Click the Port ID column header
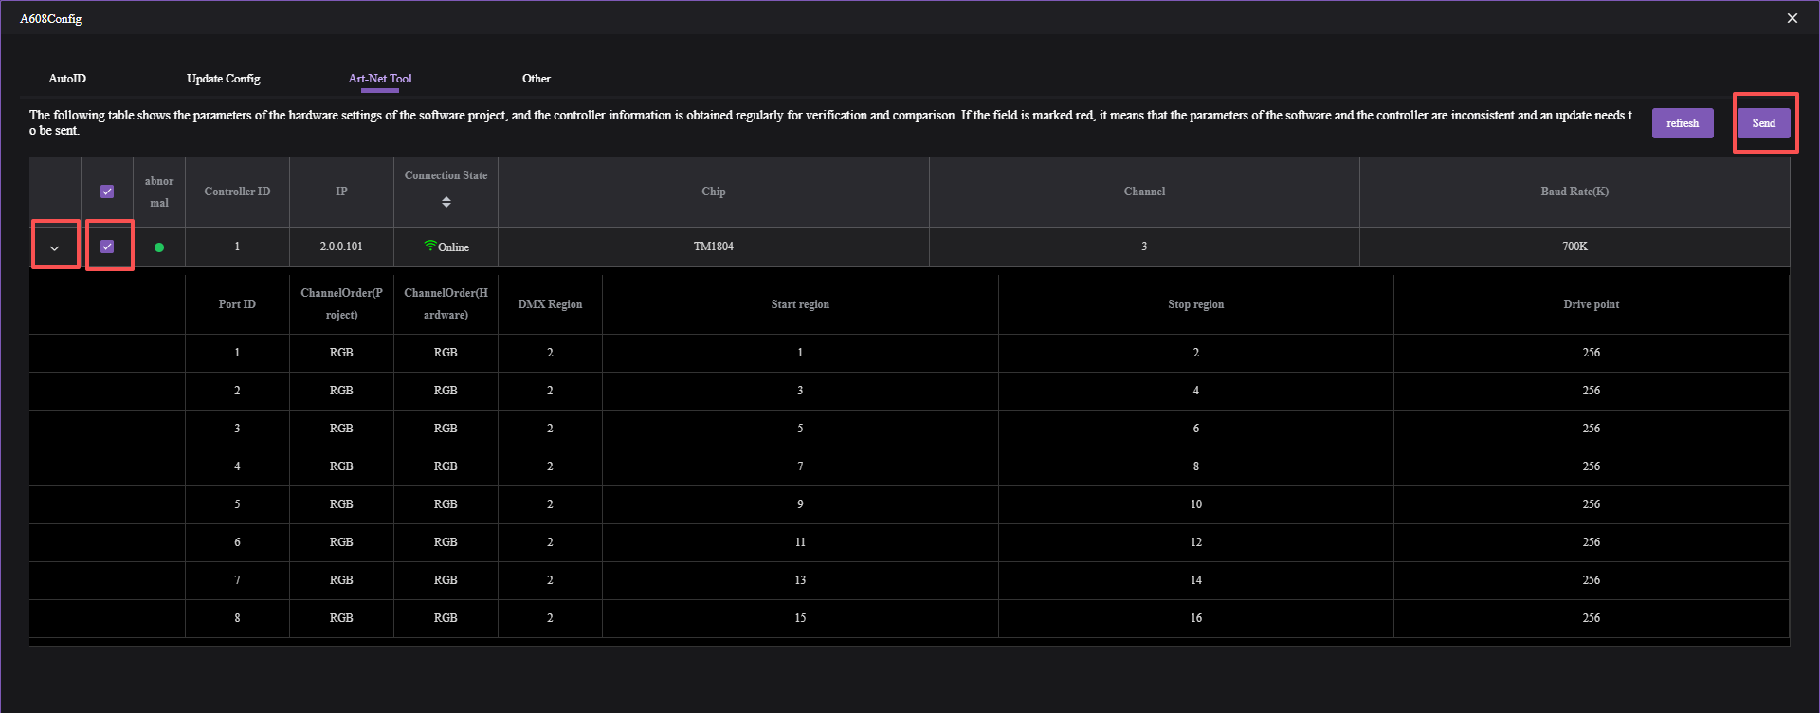This screenshot has width=1820, height=713. 237,304
